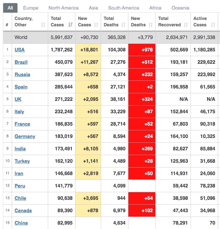
Task: Click the Brazil country link
Action: click(x=21, y=62)
